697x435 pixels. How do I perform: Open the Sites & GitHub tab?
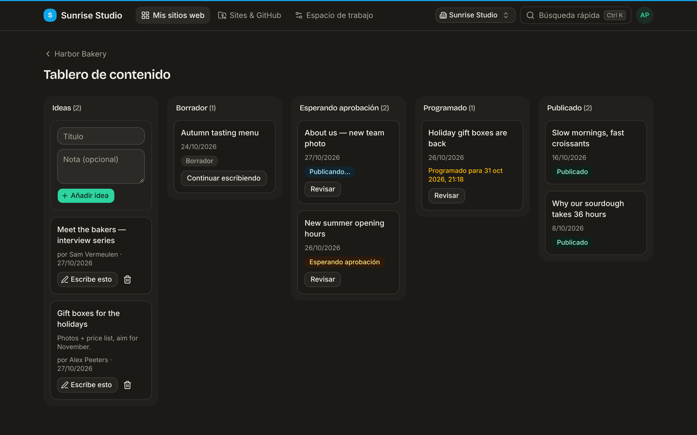[249, 15]
